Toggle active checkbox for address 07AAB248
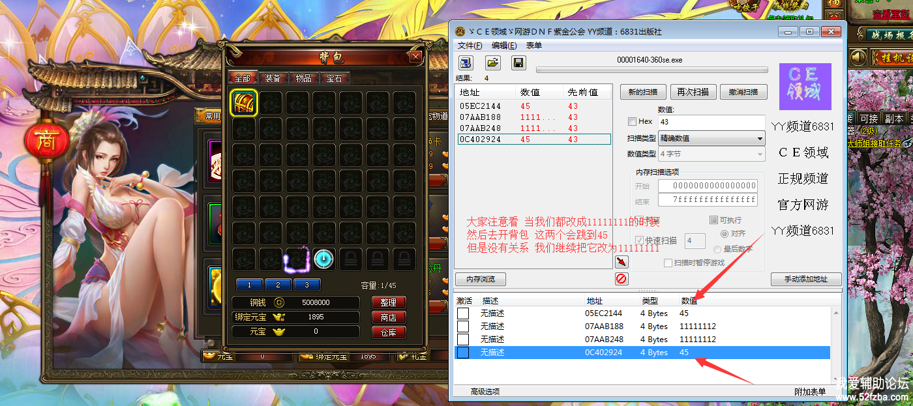This screenshot has width=913, height=406. [462, 340]
